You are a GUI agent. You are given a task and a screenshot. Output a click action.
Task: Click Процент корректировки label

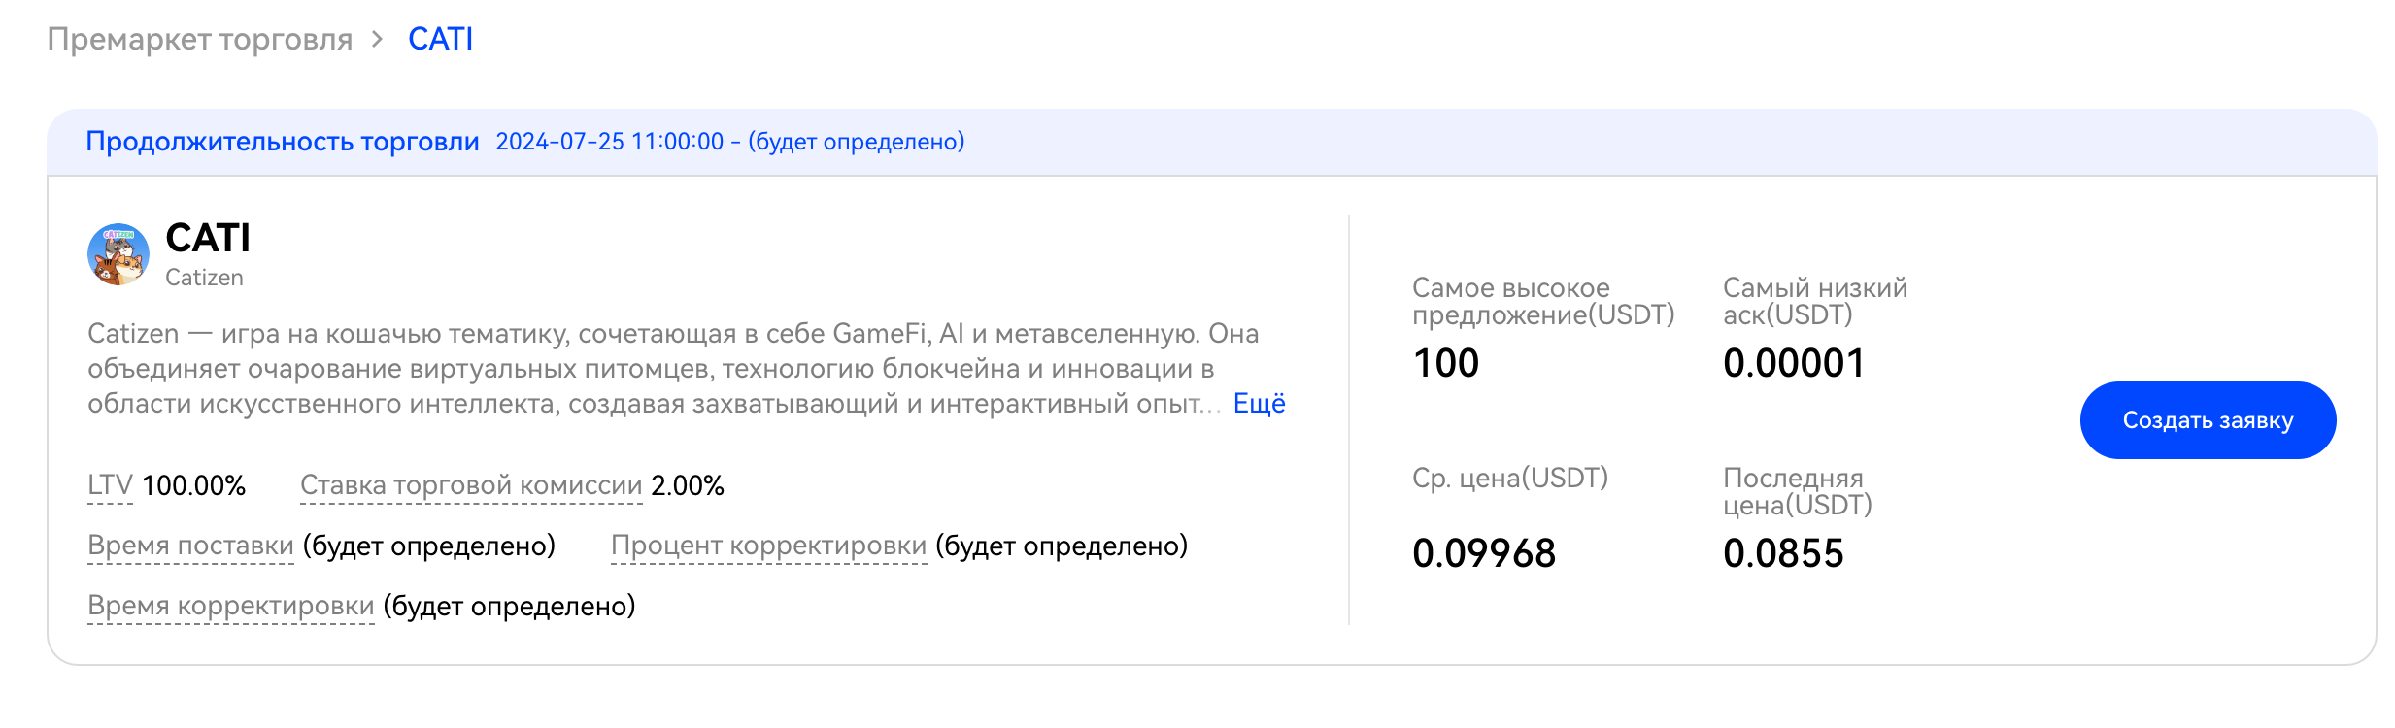click(x=768, y=546)
